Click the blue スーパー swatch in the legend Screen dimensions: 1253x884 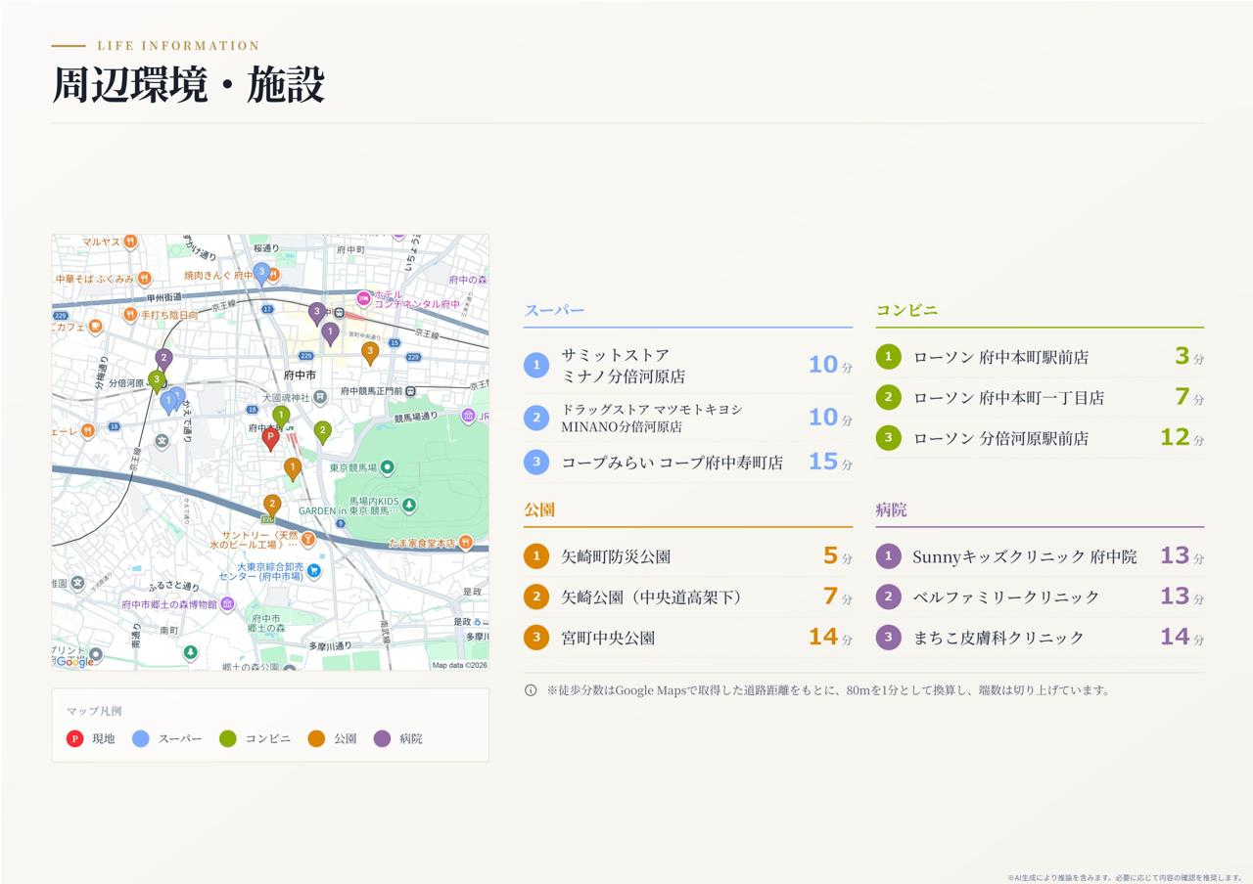tap(141, 738)
